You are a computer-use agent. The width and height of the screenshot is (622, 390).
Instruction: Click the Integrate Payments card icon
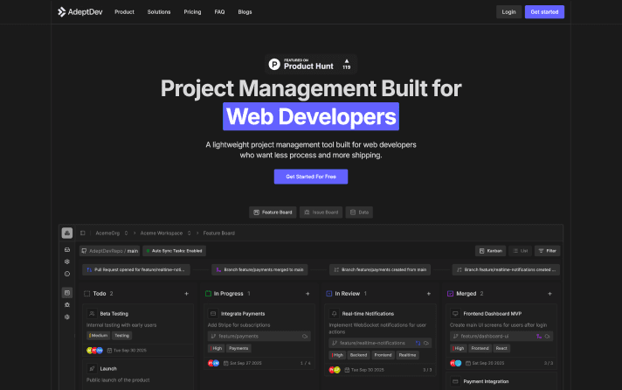click(x=213, y=314)
